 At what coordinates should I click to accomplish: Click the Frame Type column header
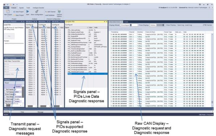168,32
